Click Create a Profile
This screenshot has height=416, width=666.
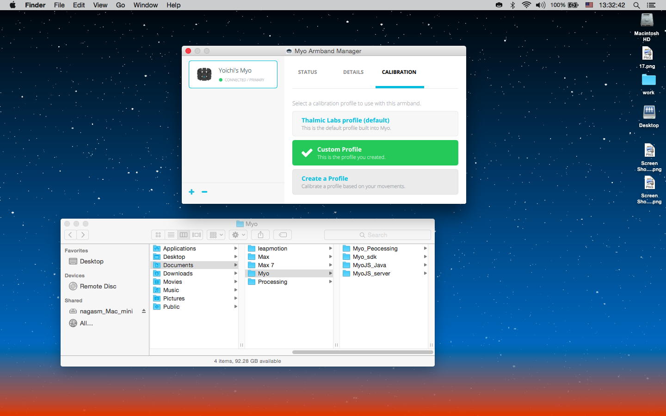375,182
